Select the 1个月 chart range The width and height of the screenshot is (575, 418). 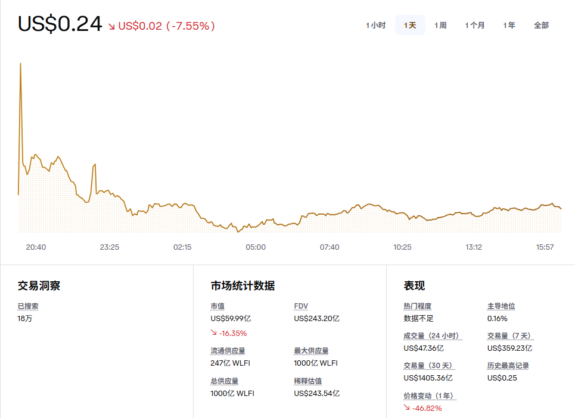coord(475,25)
